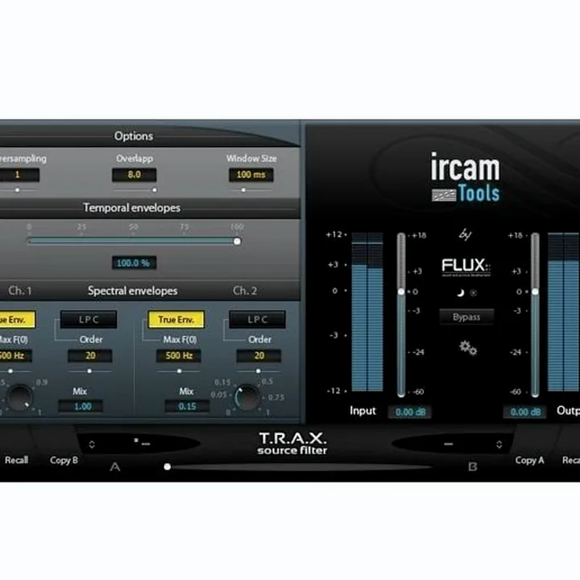
Task: Click the Window Size value 100 ms
Action: coord(251,175)
